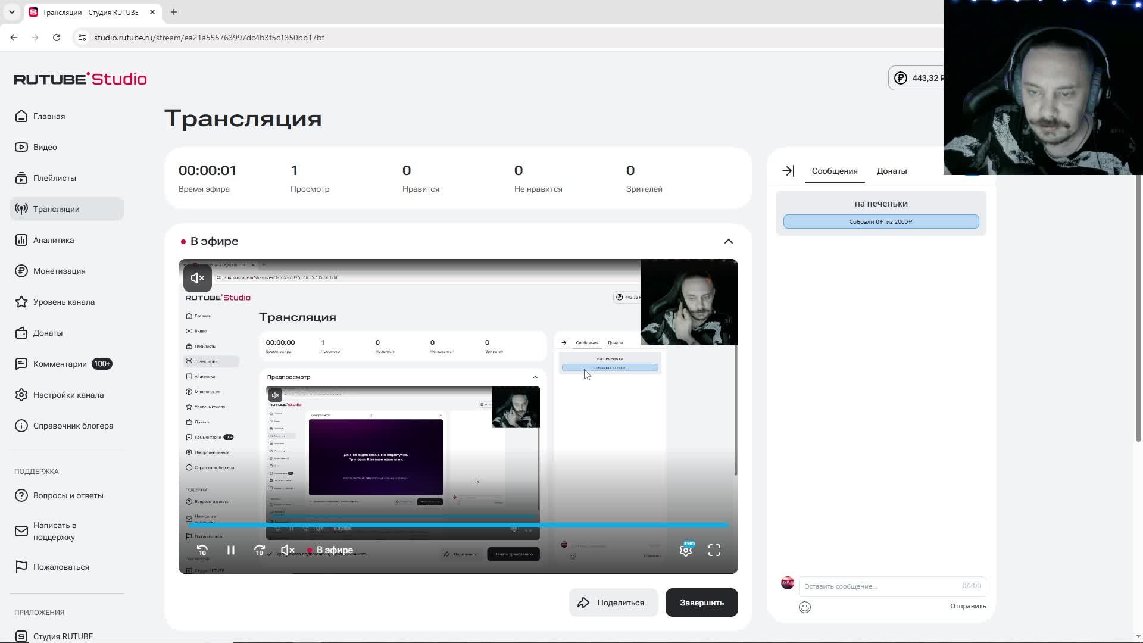Collapse the В эфире section
This screenshot has height=643, width=1143.
729,241
